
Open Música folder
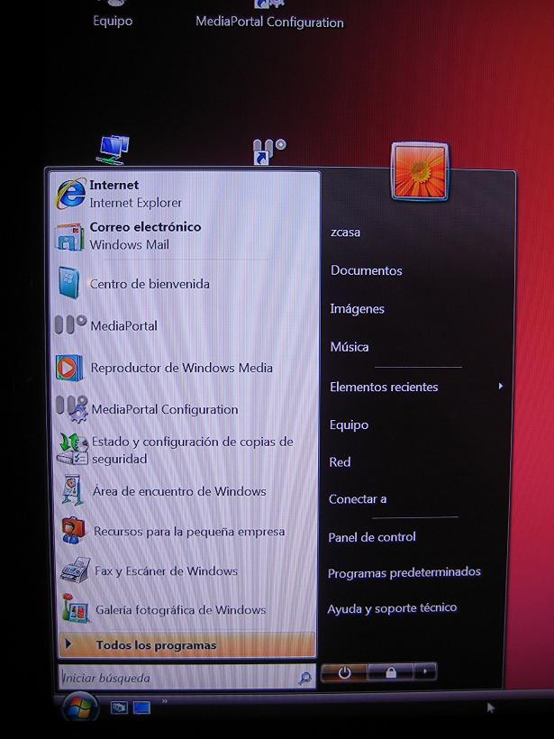350,347
